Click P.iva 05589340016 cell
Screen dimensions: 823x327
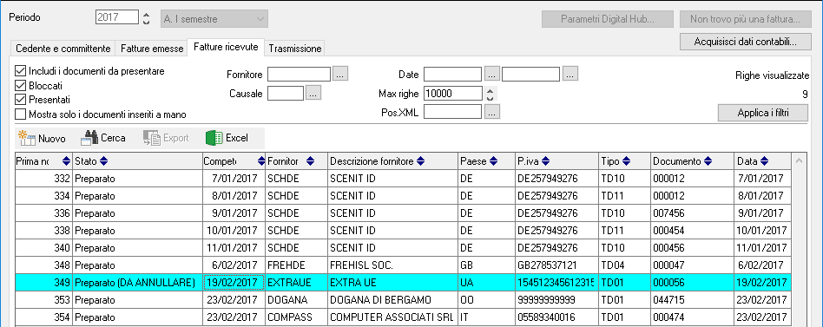coord(556,317)
